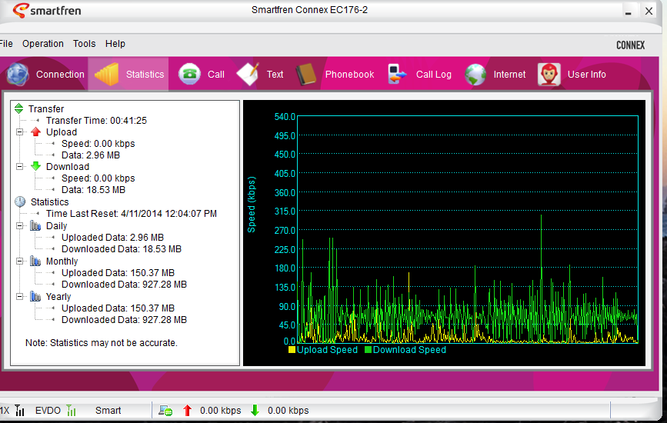The height and width of the screenshot is (423, 667).
Task: Click the smartfren logo
Action: tap(47, 10)
